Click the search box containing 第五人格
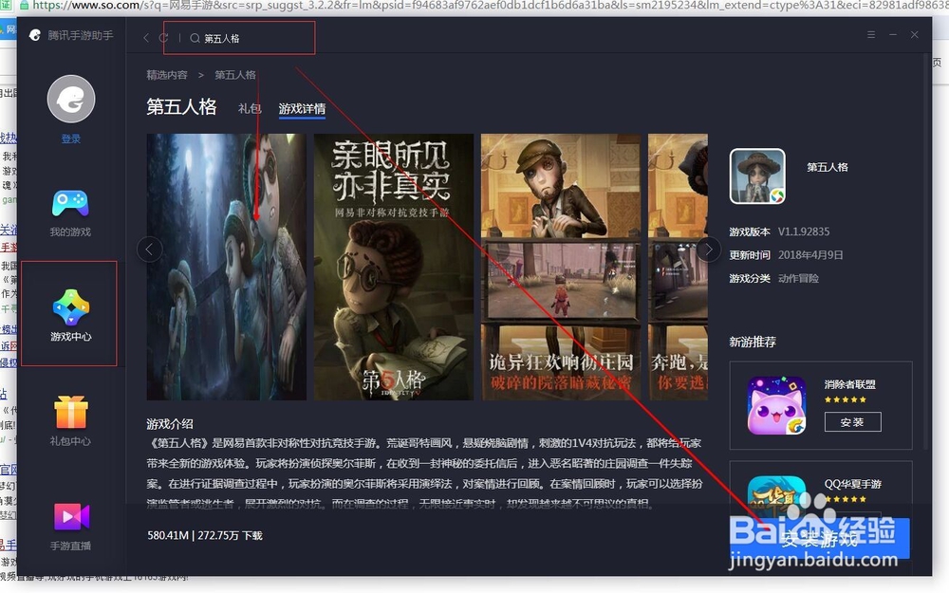The image size is (949, 593). click(x=239, y=38)
